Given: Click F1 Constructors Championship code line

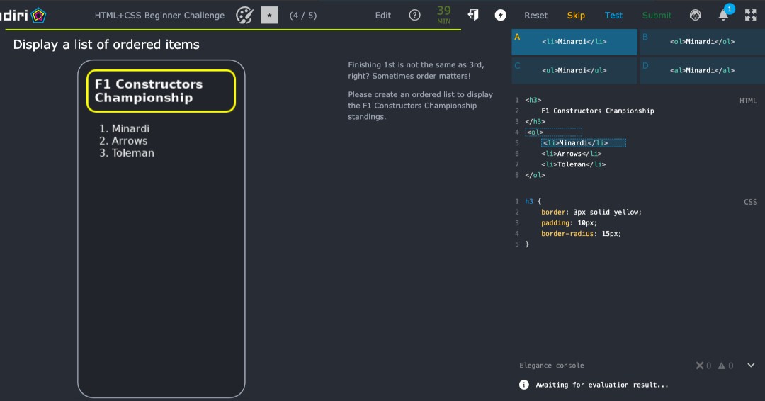Looking at the screenshot, I should 598,111.
